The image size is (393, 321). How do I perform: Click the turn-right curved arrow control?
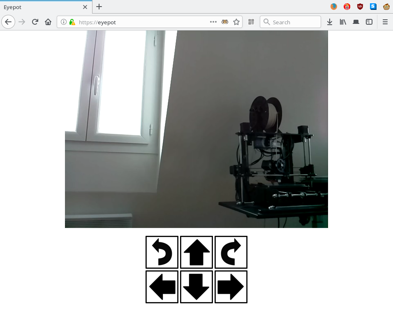[x=231, y=252]
